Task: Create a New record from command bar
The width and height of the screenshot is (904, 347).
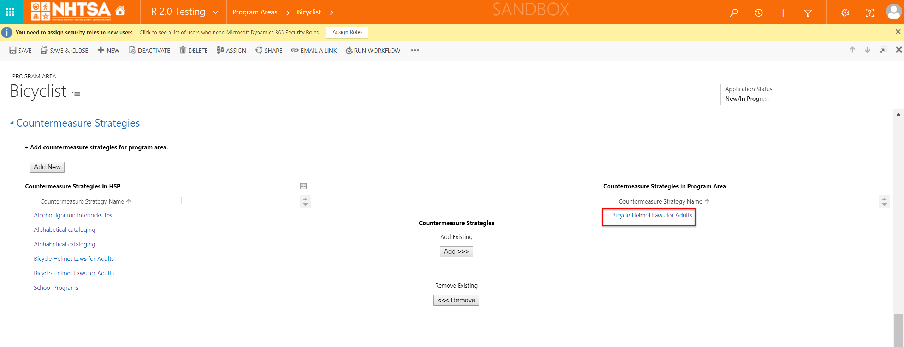Action: (108, 51)
